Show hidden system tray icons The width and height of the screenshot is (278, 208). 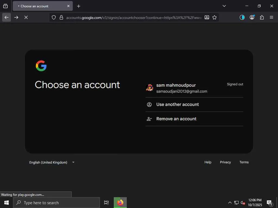(x=230, y=203)
